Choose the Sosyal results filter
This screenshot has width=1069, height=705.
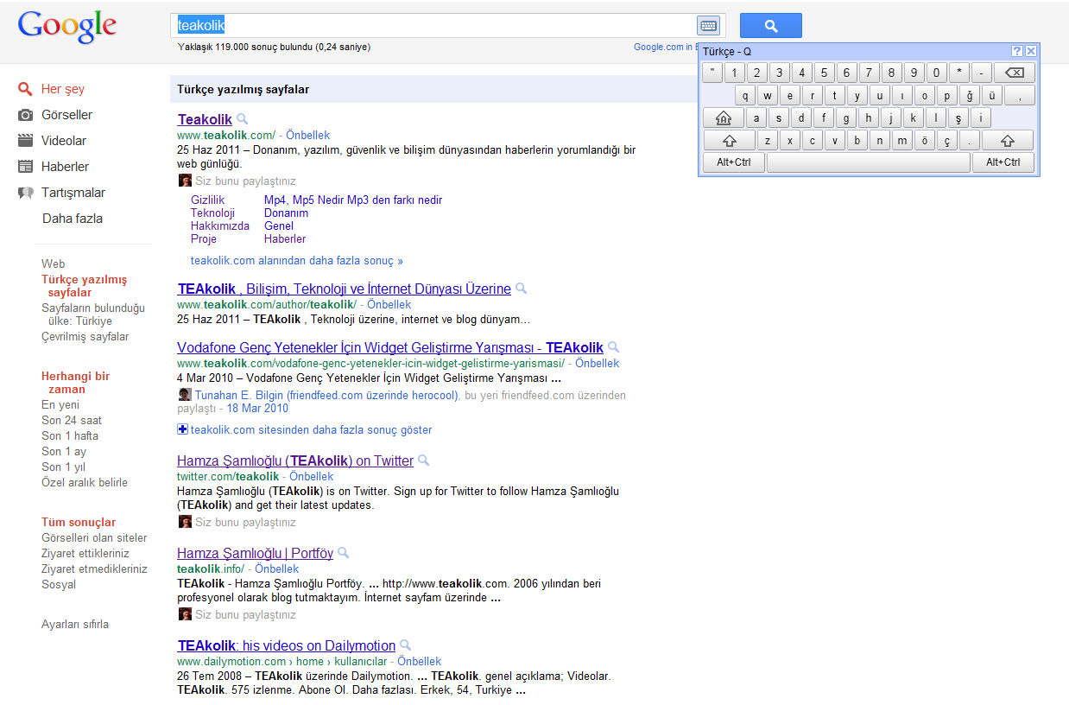[59, 584]
